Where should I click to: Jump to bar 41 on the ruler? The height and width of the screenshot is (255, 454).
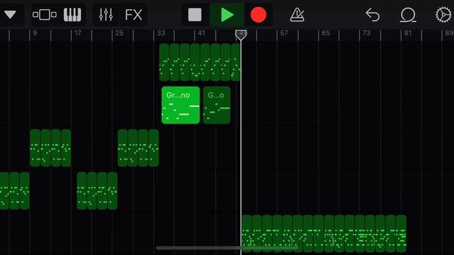tap(201, 33)
